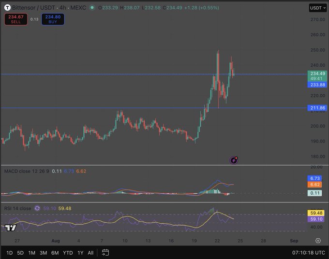Click the 6.62 signal value label
This screenshot has width=329, height=259.
click(x=315, y=185)
